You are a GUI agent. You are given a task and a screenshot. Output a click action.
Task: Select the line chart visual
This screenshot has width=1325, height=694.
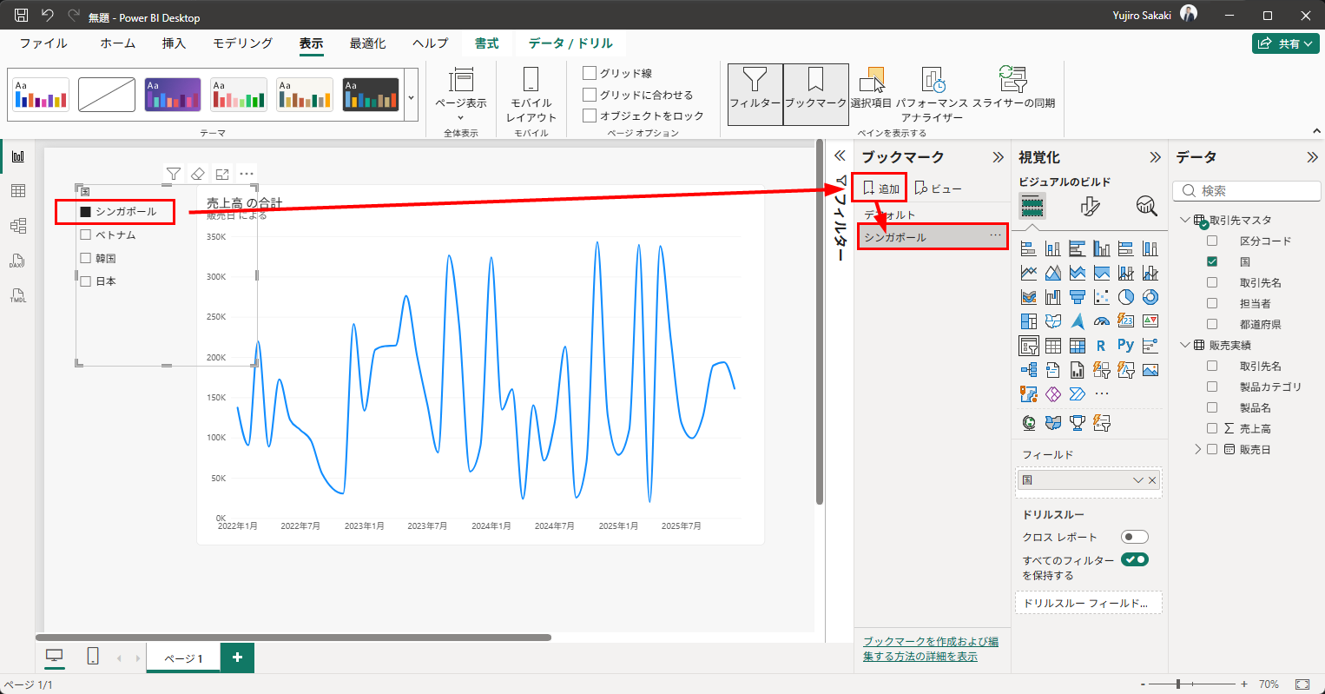click(x=1029, y=273)
